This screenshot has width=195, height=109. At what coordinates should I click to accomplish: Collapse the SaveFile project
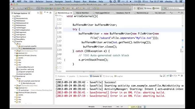click(13, 42)
